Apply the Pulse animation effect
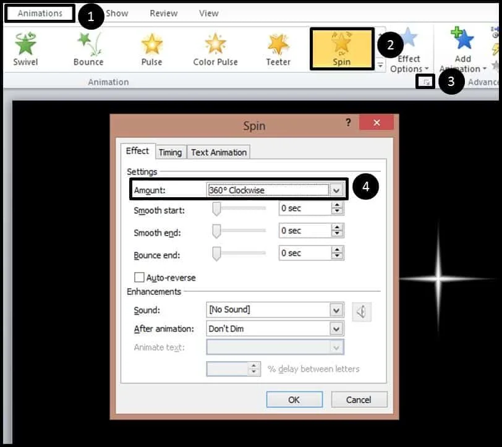This screenshot has width=502, height=447. point(151,49)
